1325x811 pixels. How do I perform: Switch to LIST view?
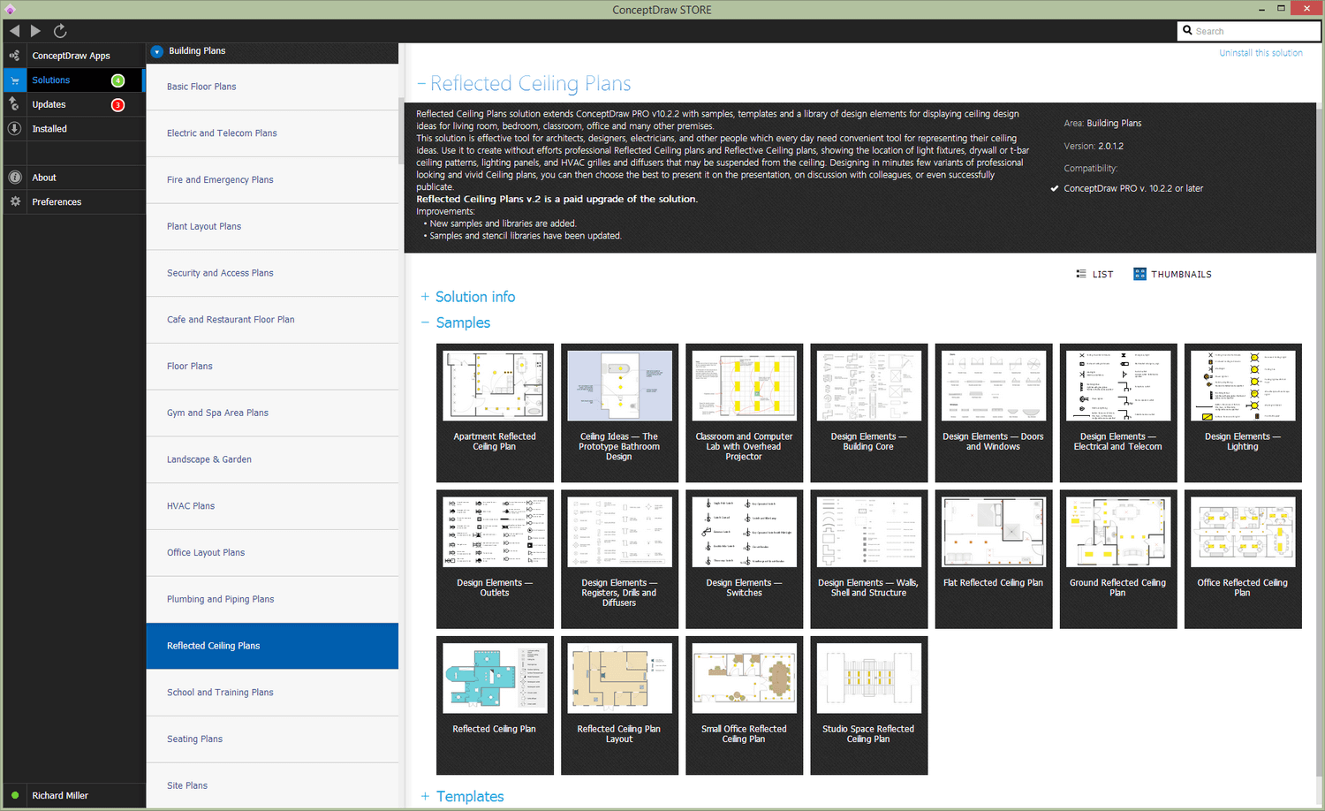click(1094, 274)
